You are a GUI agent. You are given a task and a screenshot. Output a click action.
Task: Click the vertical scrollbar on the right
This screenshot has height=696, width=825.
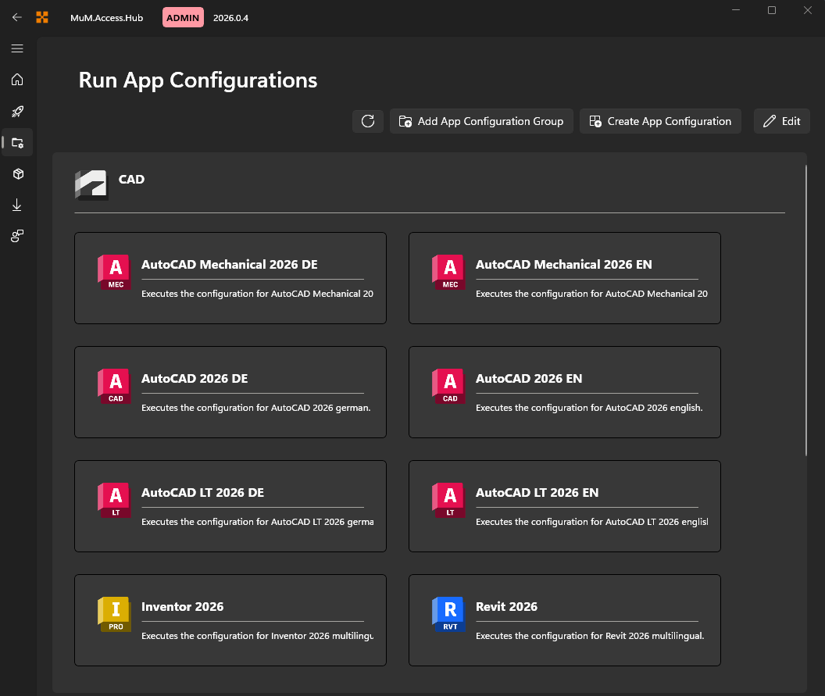(805, 305)
